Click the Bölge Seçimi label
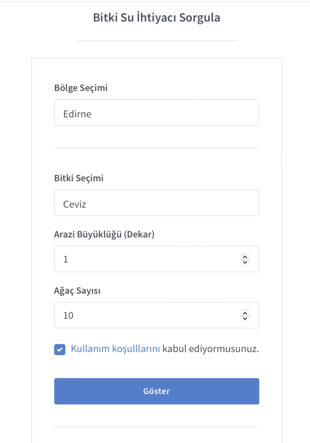 (x=81, y=88)
